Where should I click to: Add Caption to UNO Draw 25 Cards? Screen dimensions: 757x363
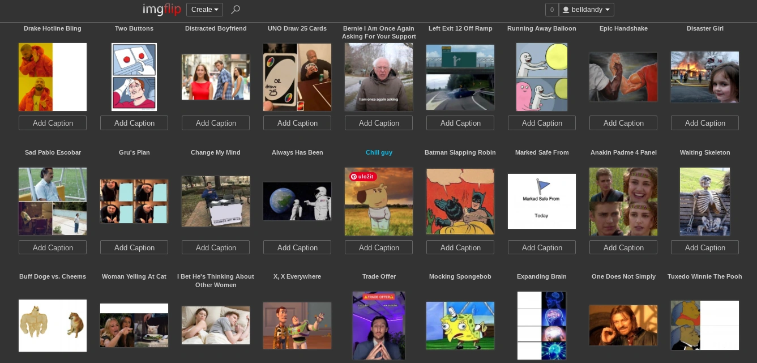point(297,123)
